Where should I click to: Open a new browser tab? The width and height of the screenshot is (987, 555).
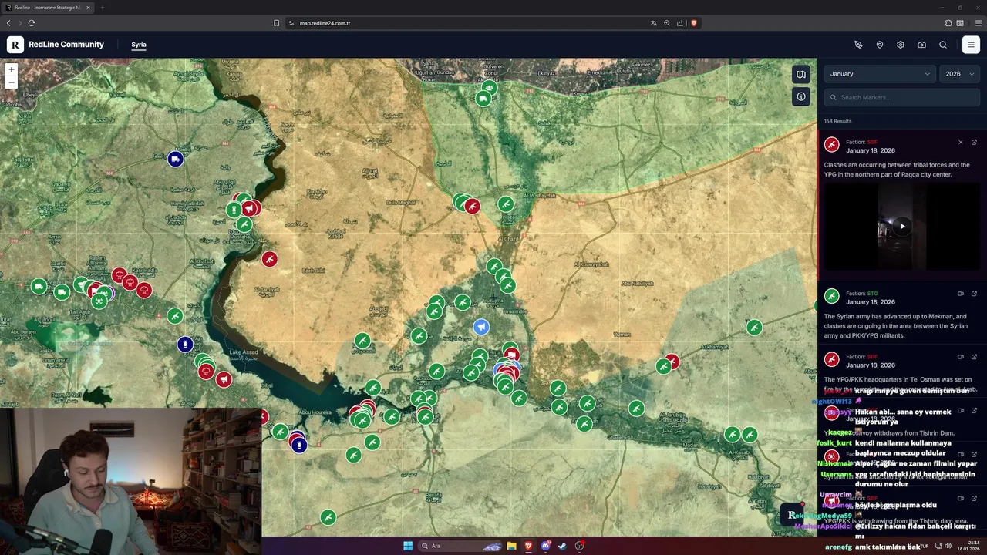click(x=102, y=8)
